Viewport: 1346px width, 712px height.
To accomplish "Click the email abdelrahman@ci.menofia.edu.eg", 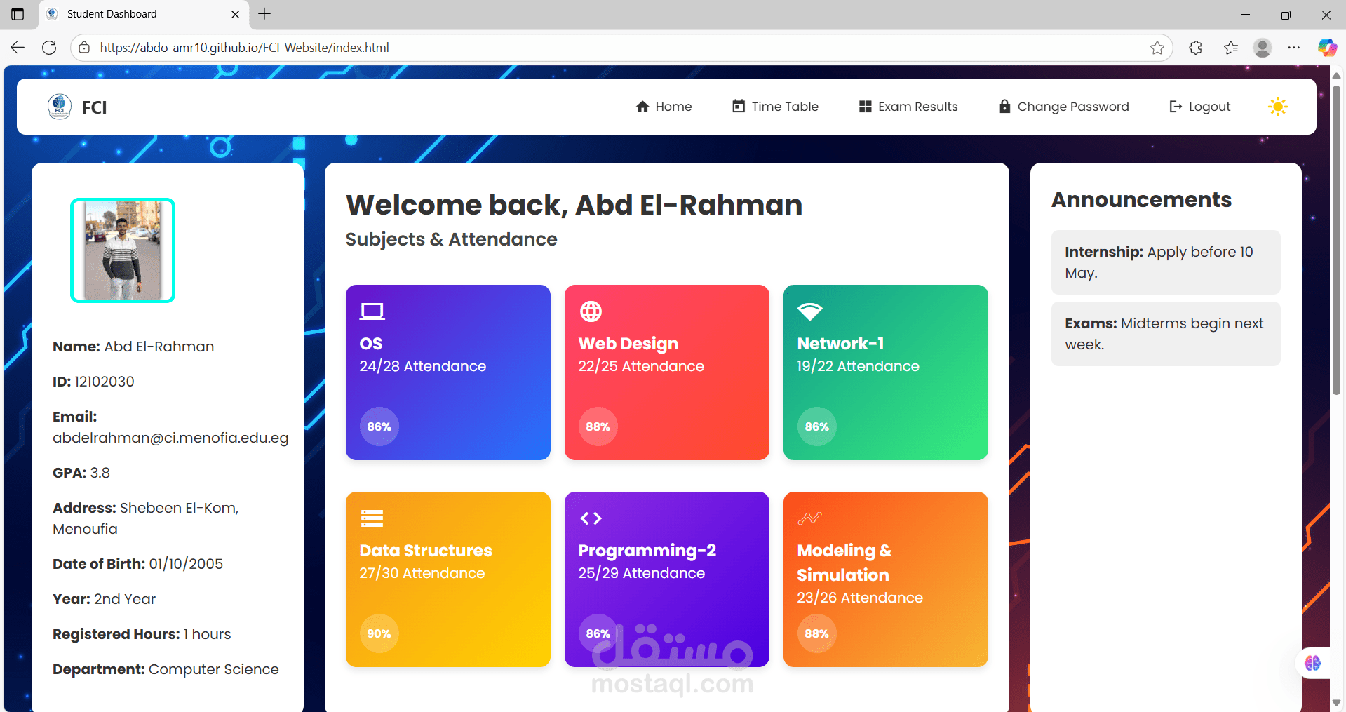I will pos(170,438).
